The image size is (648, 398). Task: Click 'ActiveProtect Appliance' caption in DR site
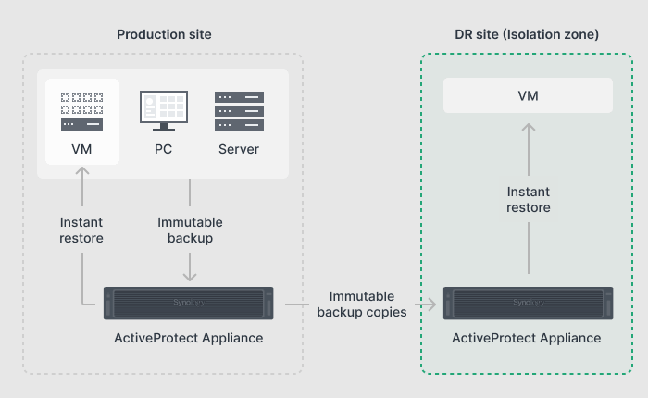coord(527,338)
